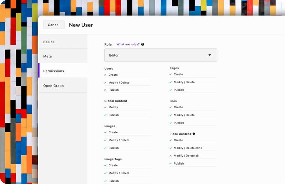The image size is (285, 184).
Task: Click the 'Files' section heading
Action: coord(173,101)
